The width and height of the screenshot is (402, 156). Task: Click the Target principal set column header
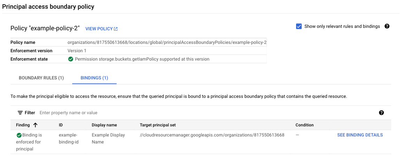(160, 125)
